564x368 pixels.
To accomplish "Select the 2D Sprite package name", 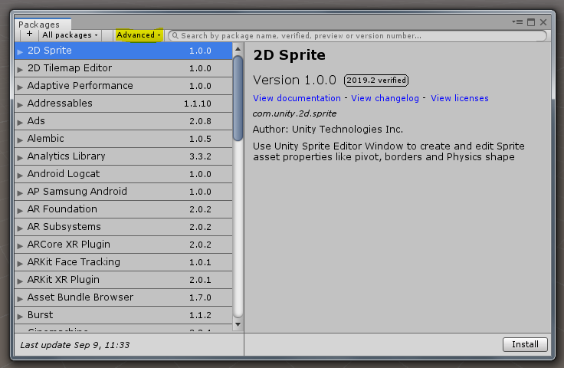I will click(50, 51).
